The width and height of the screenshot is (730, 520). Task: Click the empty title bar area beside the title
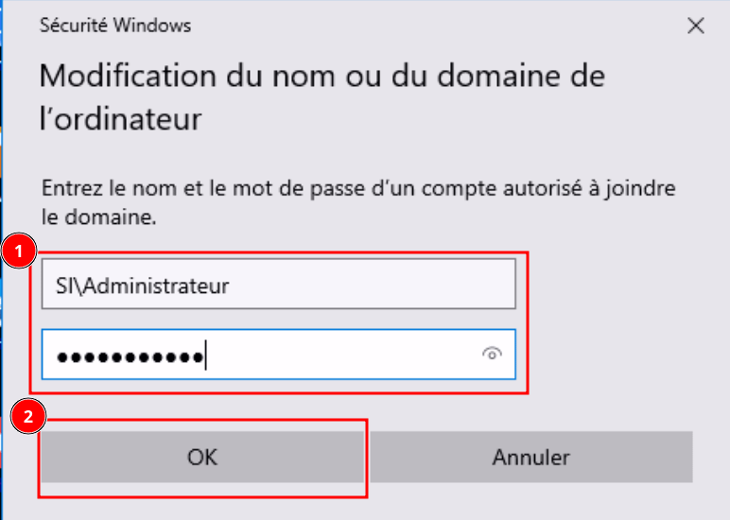(x=426, y=26)
